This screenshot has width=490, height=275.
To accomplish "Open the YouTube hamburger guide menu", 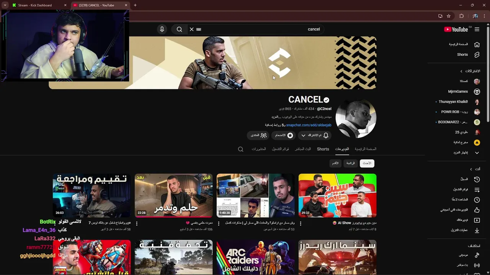I will click(x=477, y=29).
